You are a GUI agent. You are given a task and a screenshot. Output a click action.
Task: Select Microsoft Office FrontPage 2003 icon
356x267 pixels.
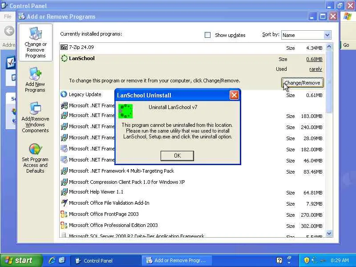click(64, 214)
